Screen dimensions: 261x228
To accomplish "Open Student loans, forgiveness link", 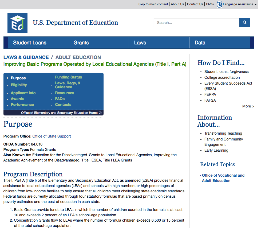I will [226, 72].
